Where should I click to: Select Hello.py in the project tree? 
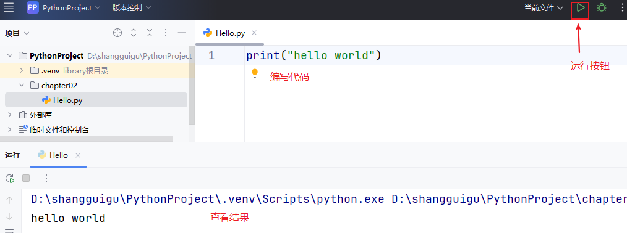click(x=96, y=100)
